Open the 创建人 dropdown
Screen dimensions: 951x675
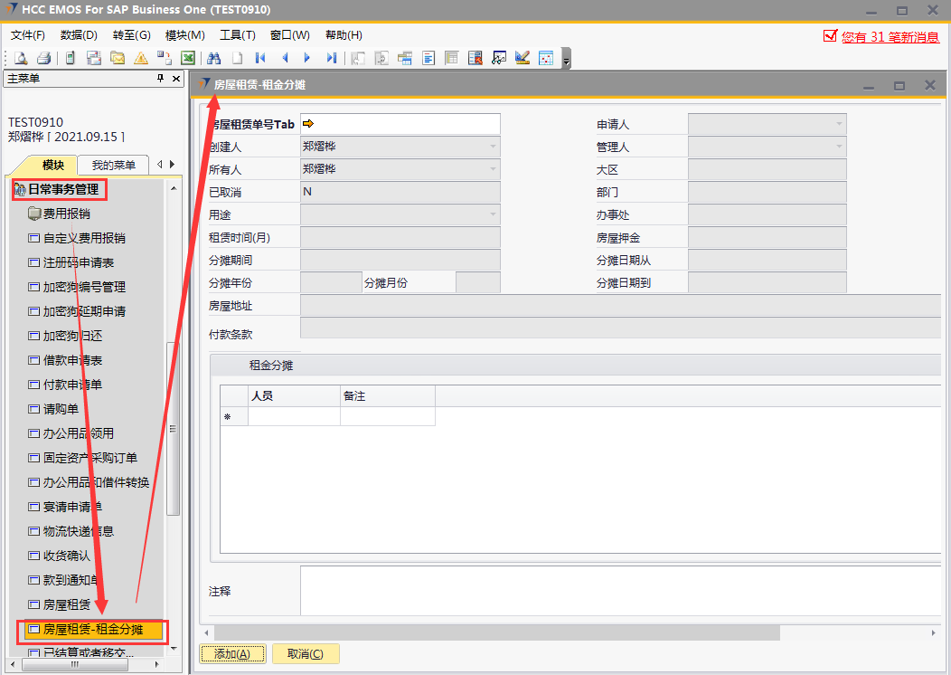[x=493, y=147]
